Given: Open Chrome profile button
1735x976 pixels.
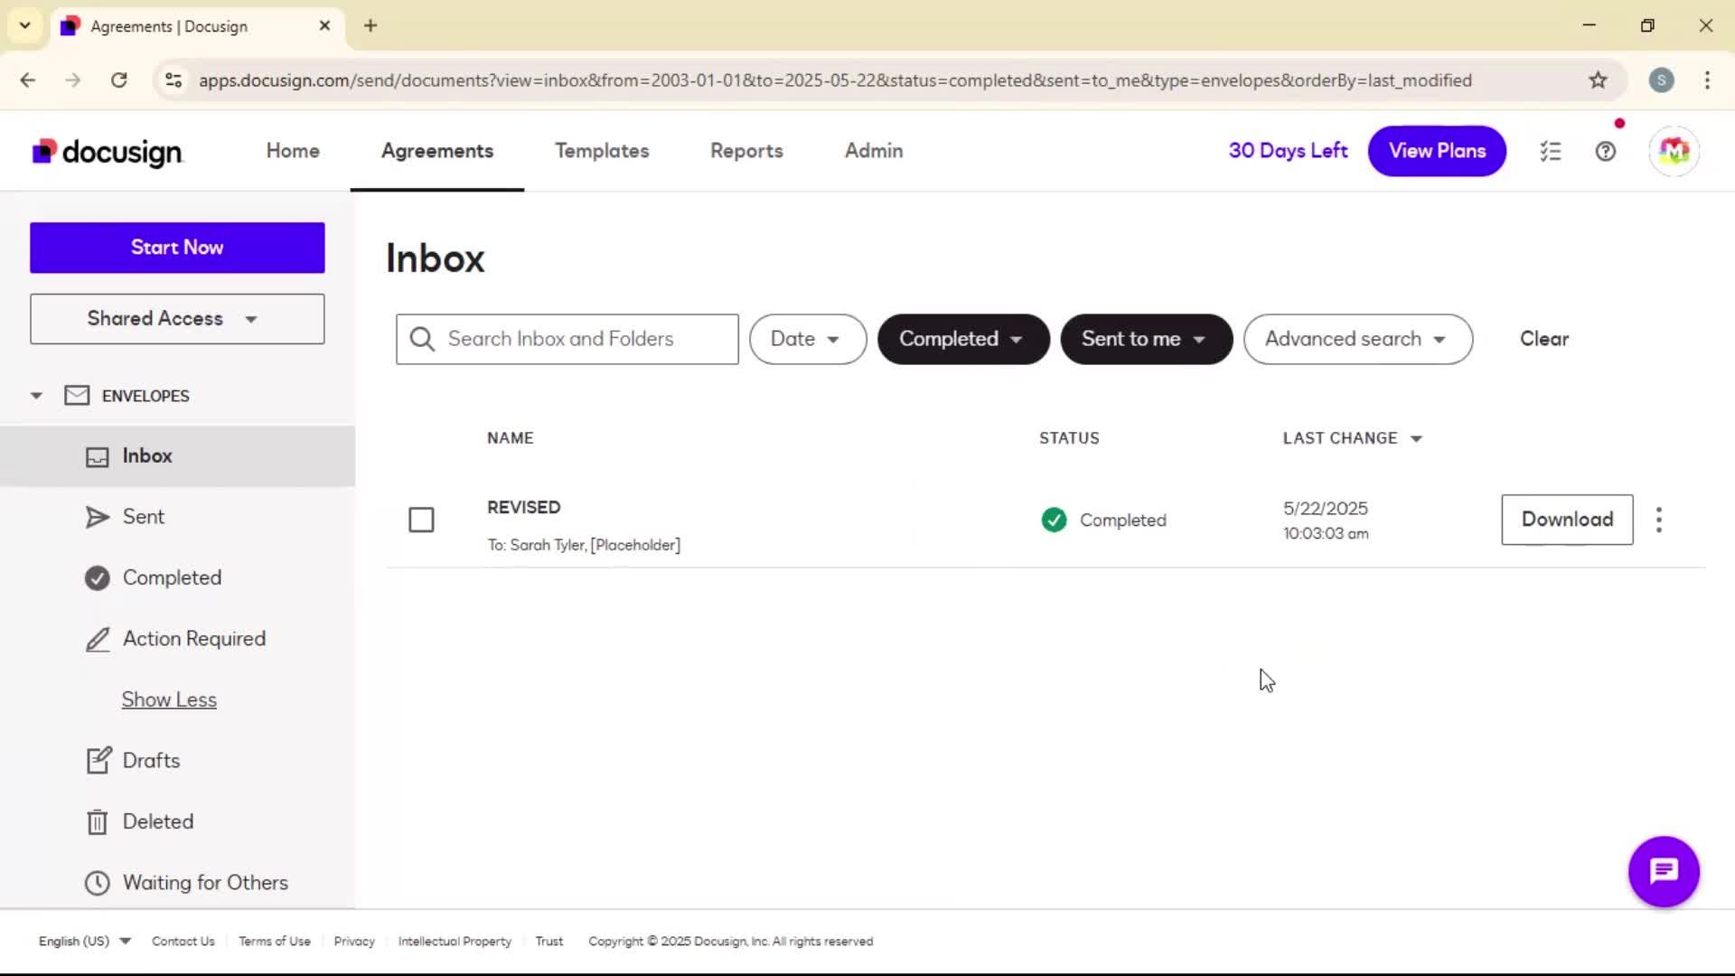Looking at the screenshot, I should pos(1661,80).
